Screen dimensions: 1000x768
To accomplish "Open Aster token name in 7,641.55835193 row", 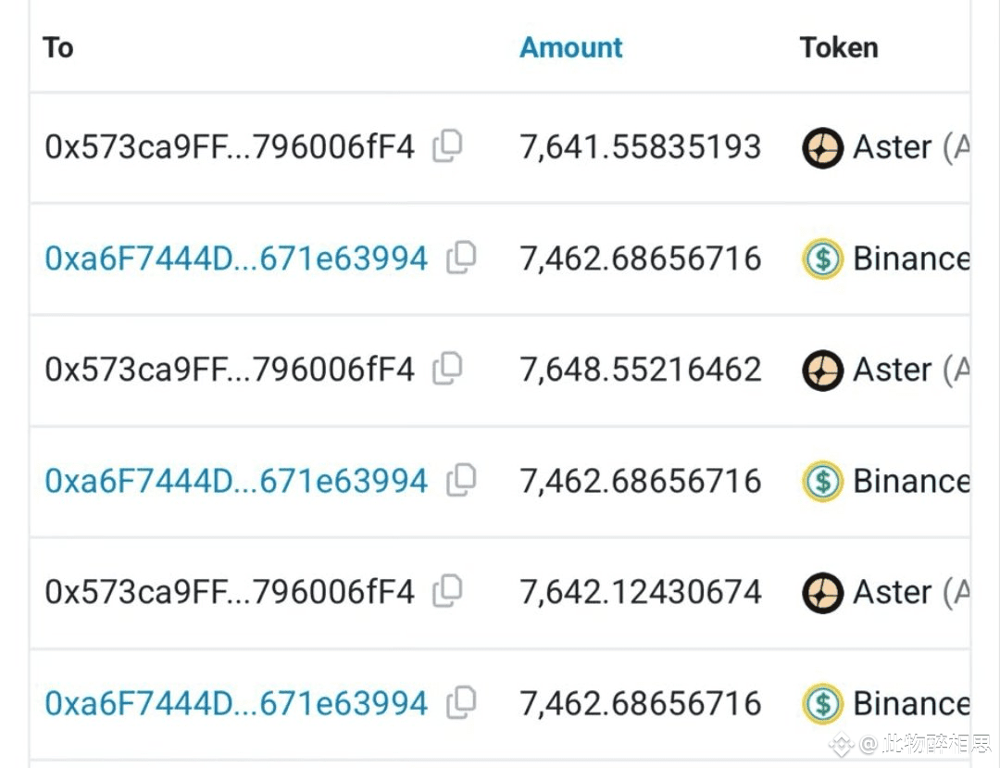I will pyautogui.click(x=893, y=147).
